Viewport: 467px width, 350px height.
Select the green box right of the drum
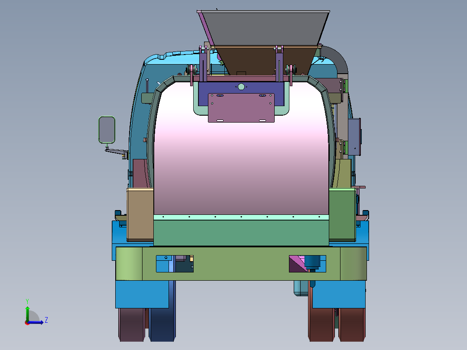(x=342, y=214)
